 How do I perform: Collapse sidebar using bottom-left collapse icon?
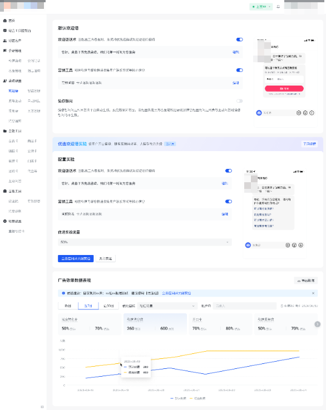[42, 407]
